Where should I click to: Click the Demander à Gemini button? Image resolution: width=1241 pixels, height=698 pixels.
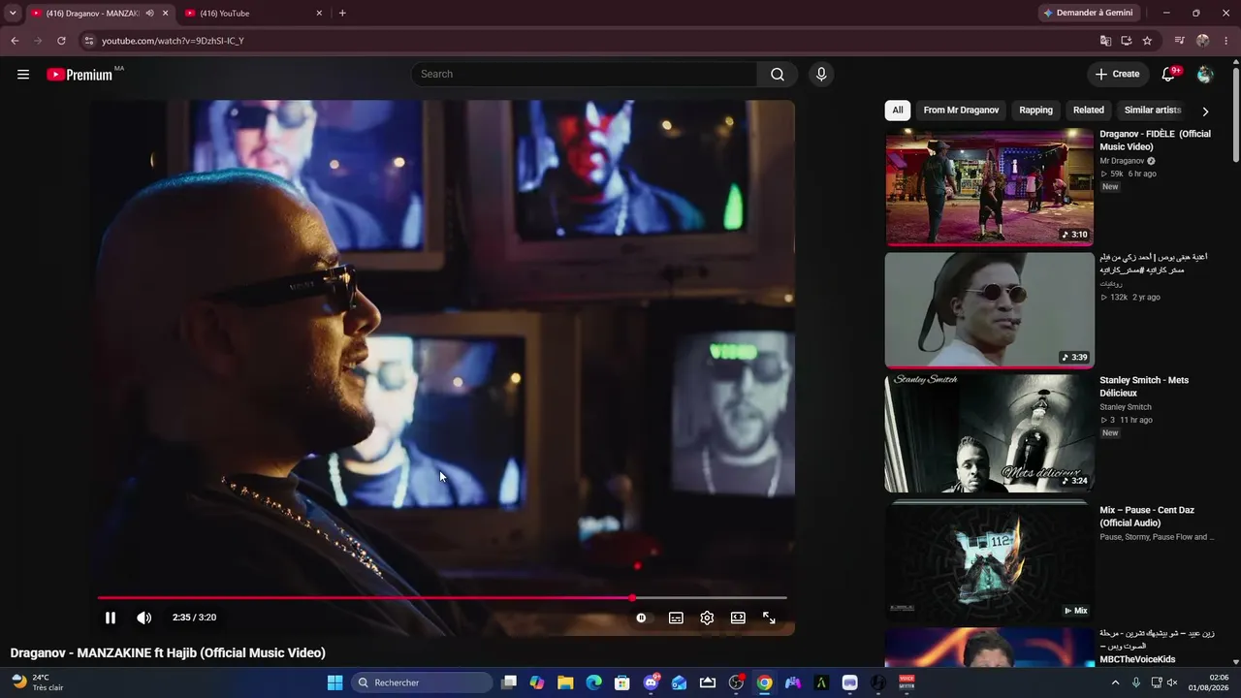point(1091,13)
